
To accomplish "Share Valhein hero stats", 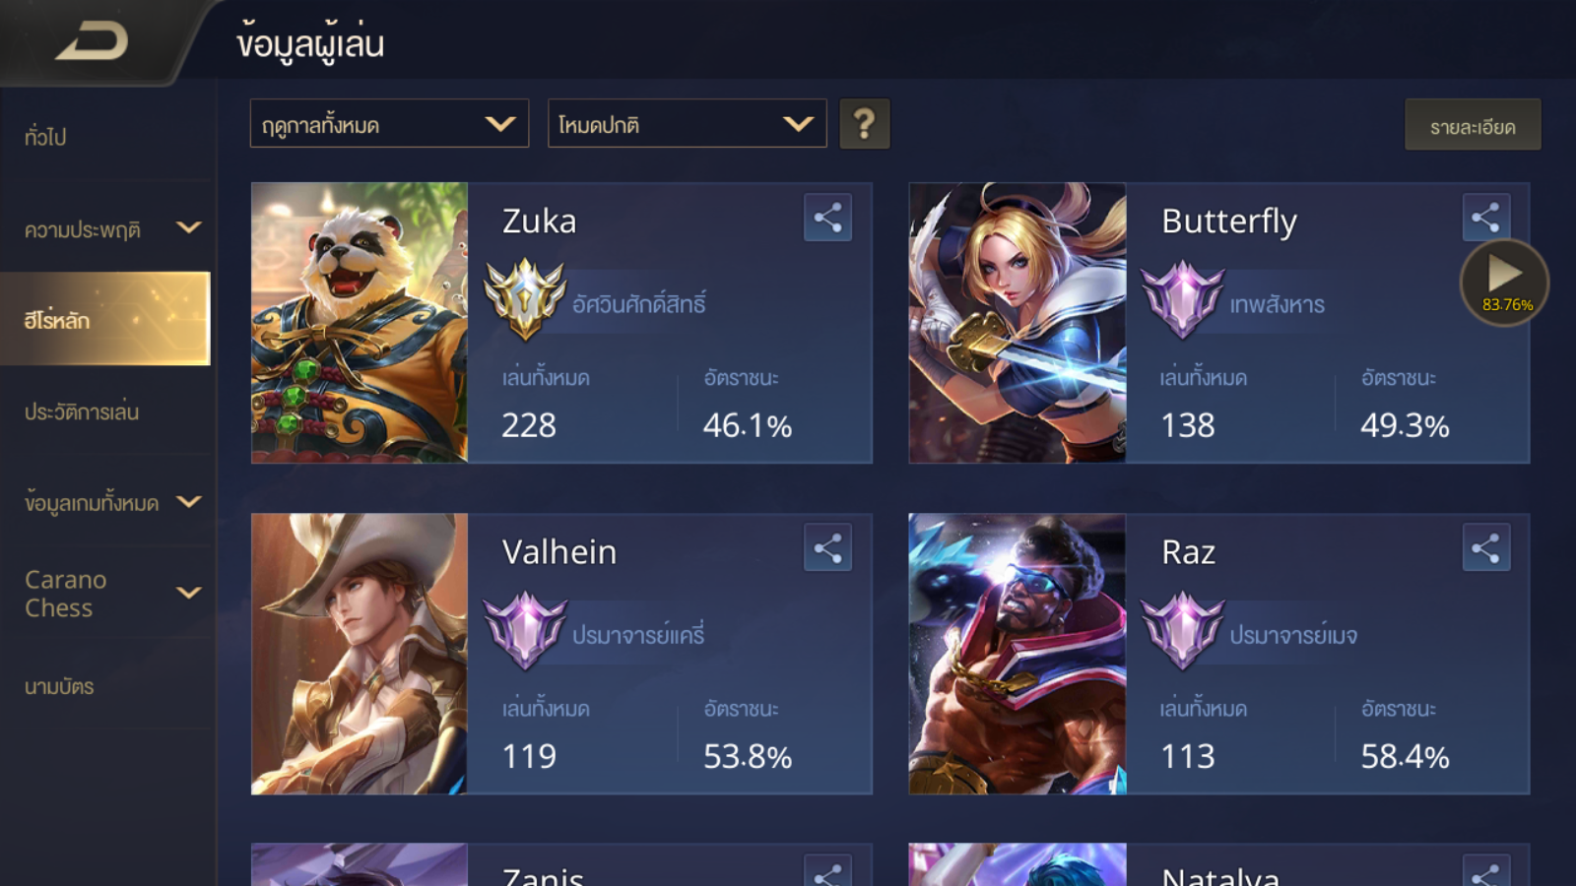I will click(827, 548).
